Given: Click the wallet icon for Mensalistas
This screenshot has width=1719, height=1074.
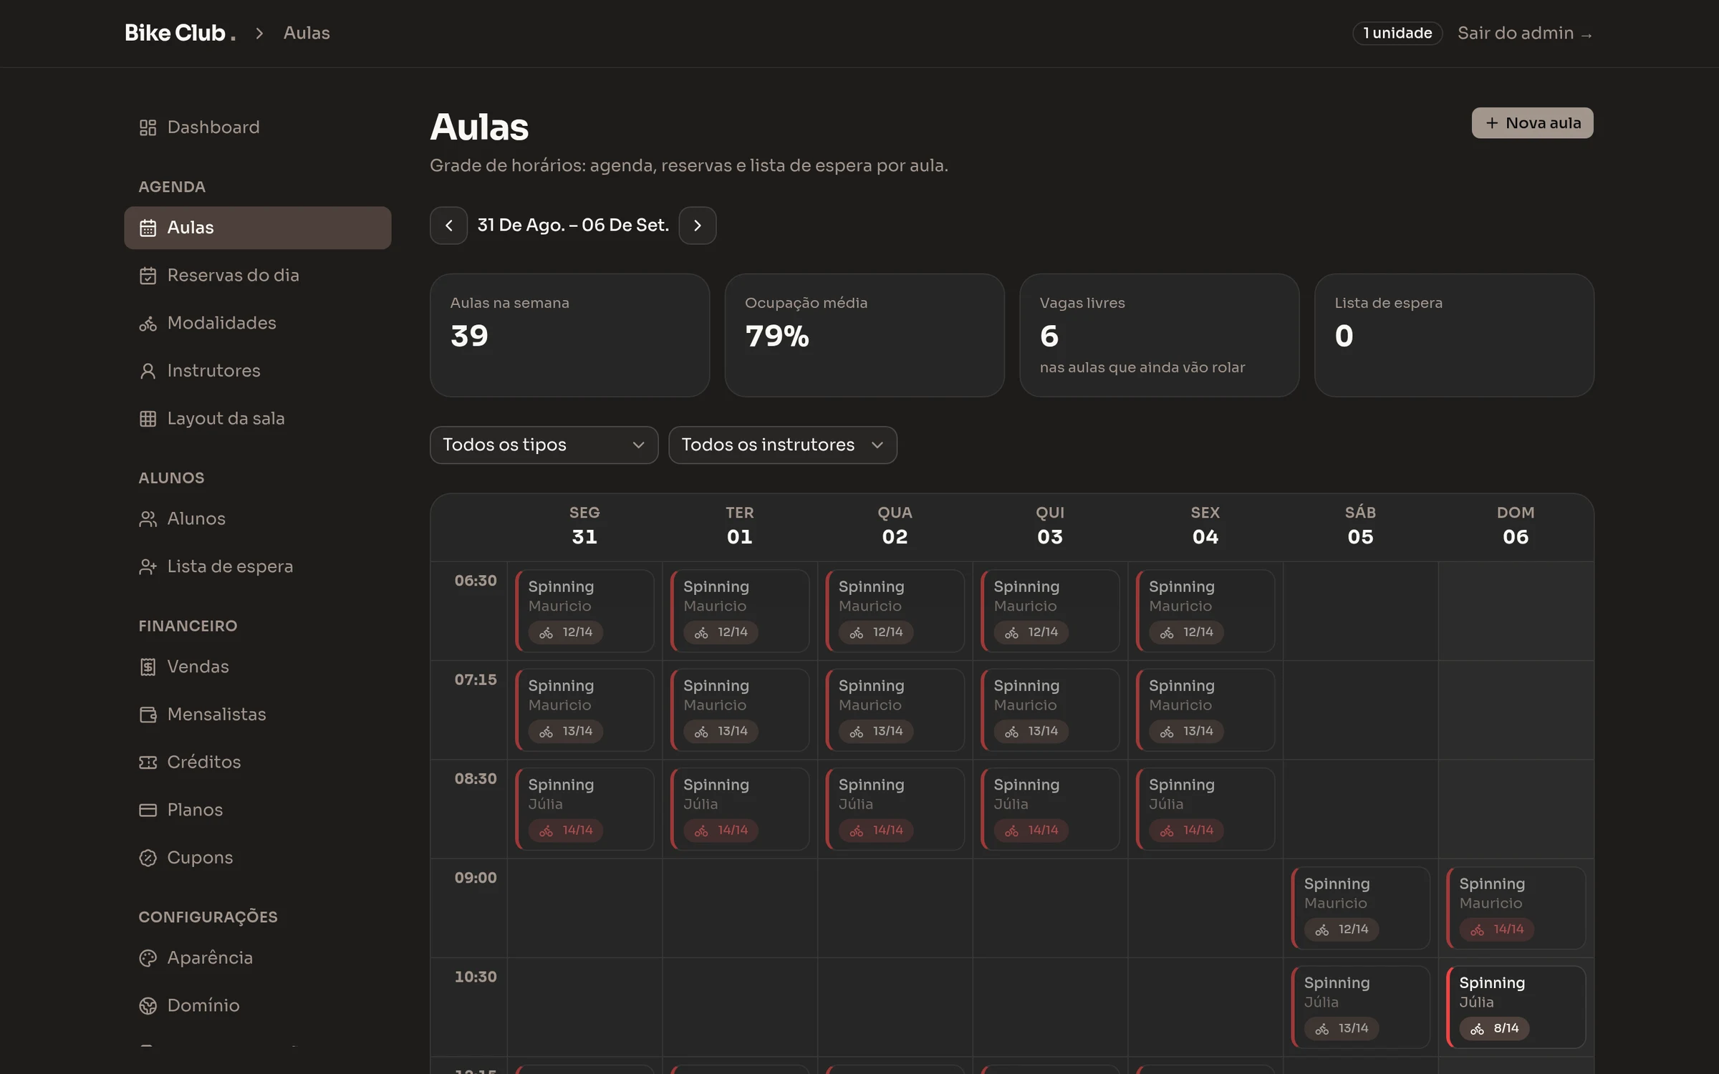Looking at the screenshot, I should click(x=148, y=715).
